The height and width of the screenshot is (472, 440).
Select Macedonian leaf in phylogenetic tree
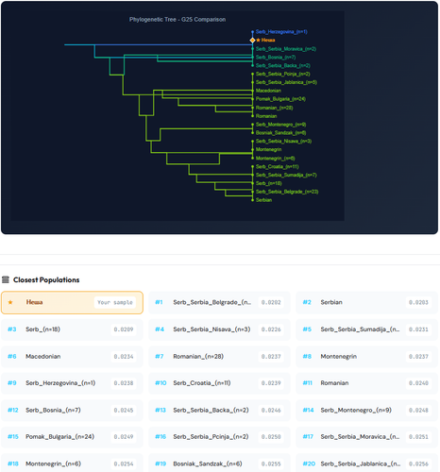[x=268, y=91]
